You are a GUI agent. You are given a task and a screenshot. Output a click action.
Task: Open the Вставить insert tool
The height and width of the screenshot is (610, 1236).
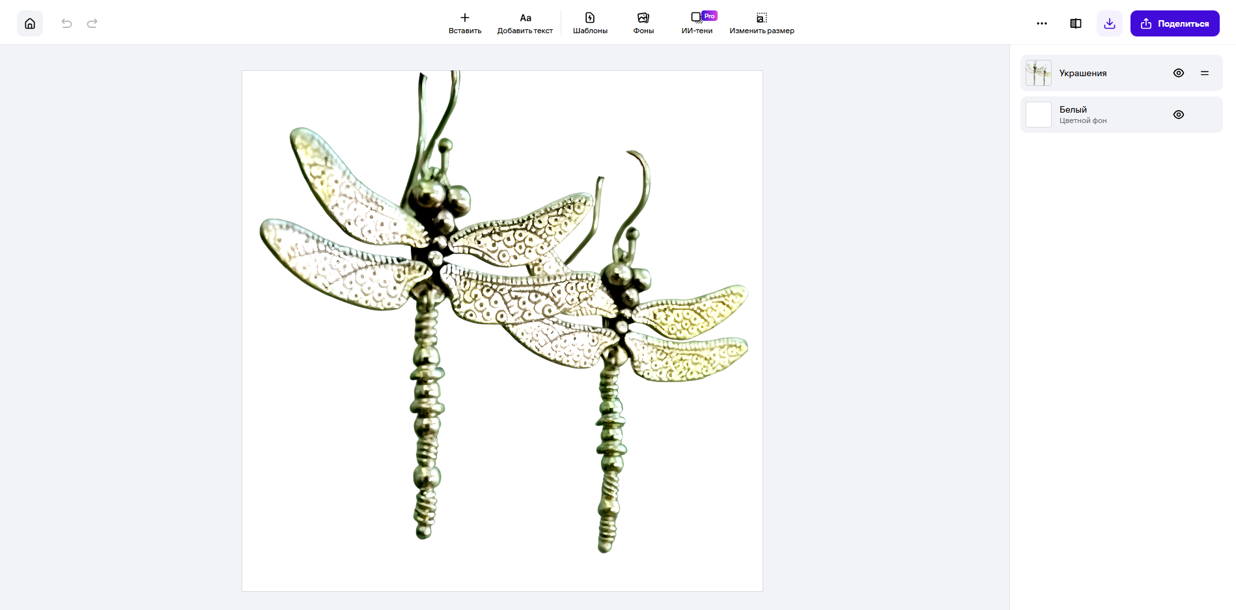pos(465,23)
